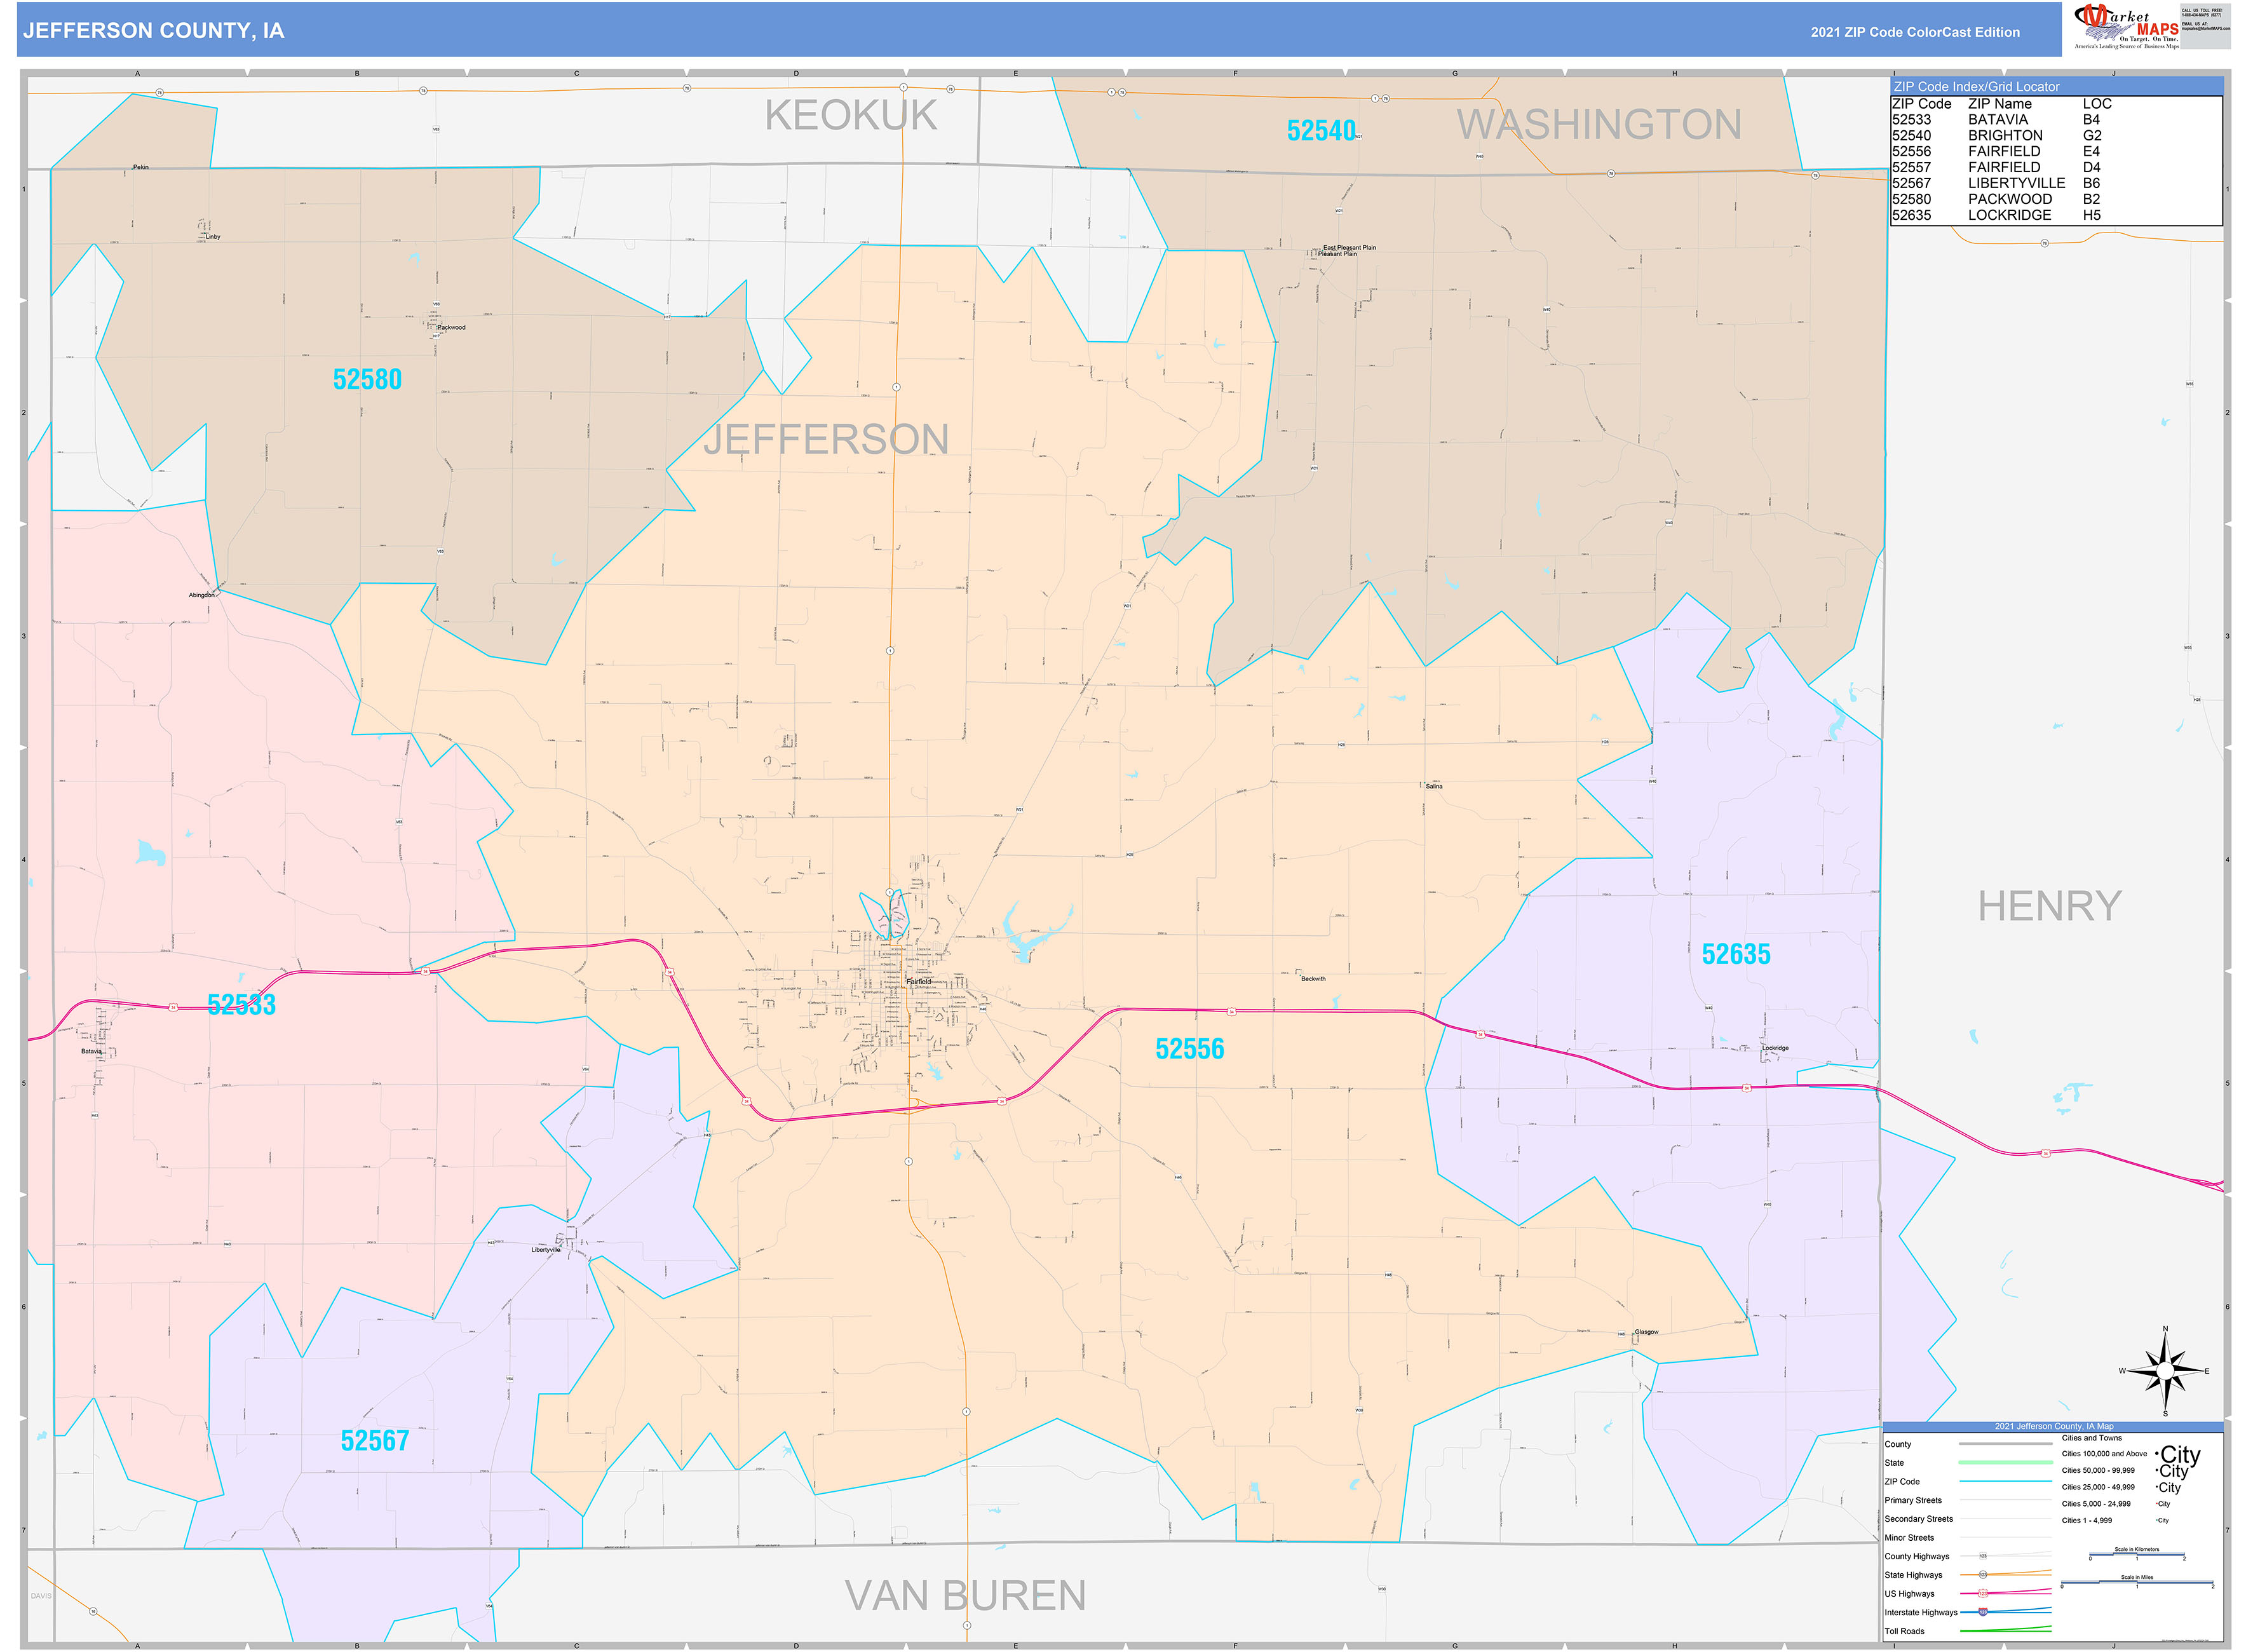Click the US Highways shield sample in legend
2246x1652 pixels.
coord(1983,1594)
